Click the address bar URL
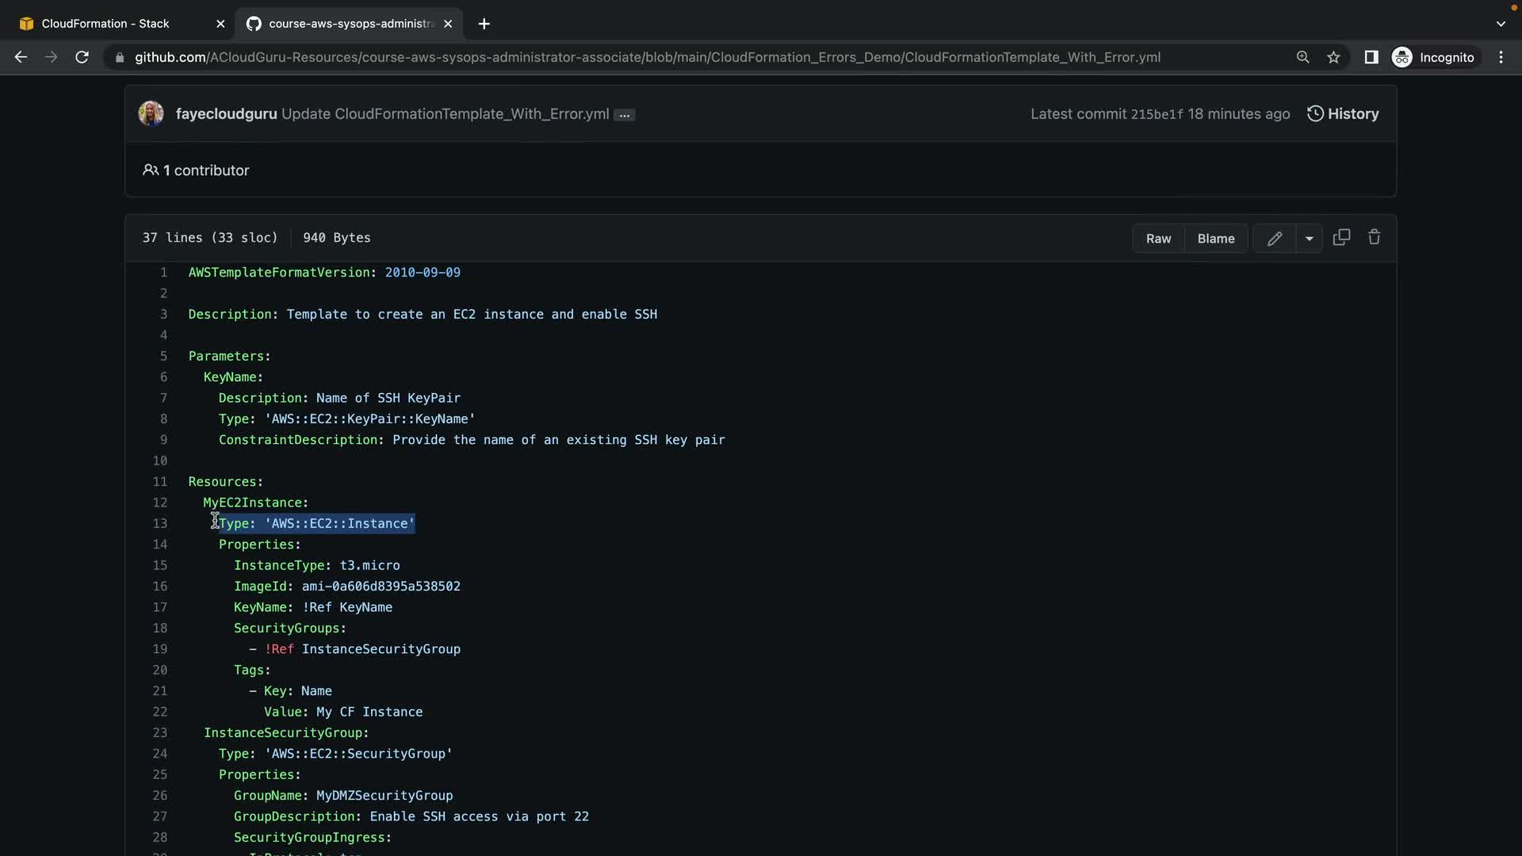This screenshot has height=856, width=1522. pos(647,57)
